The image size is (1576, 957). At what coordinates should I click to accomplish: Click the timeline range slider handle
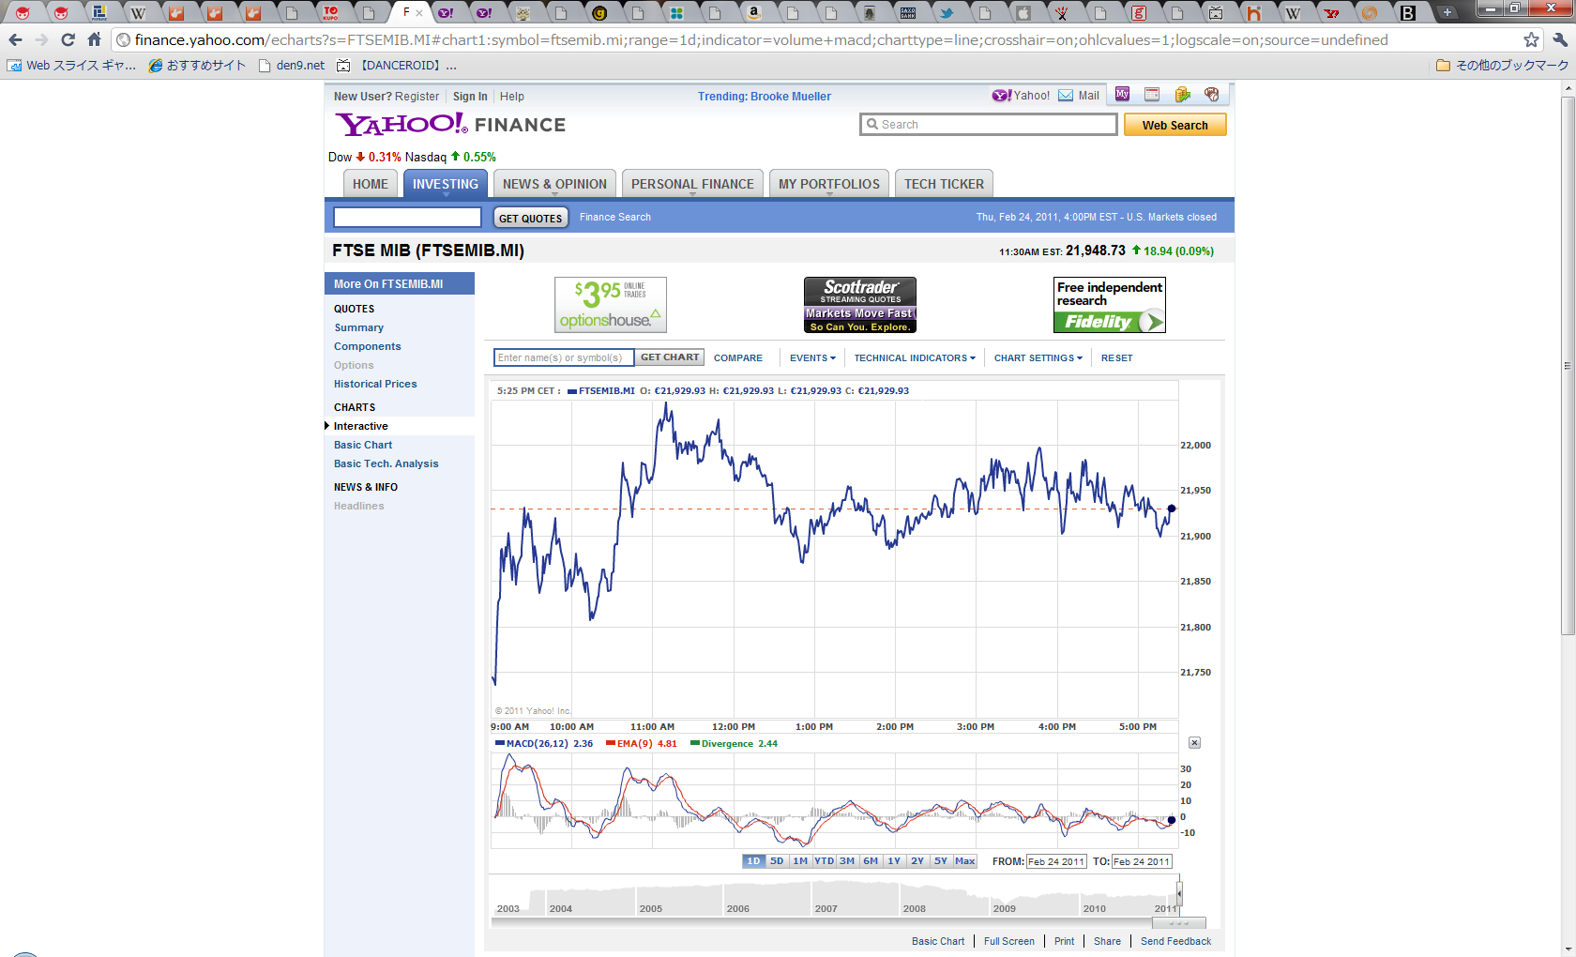click(1179, 893)
